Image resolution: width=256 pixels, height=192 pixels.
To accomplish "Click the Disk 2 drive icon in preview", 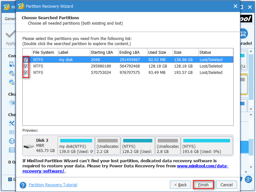I will click(28, 146).
